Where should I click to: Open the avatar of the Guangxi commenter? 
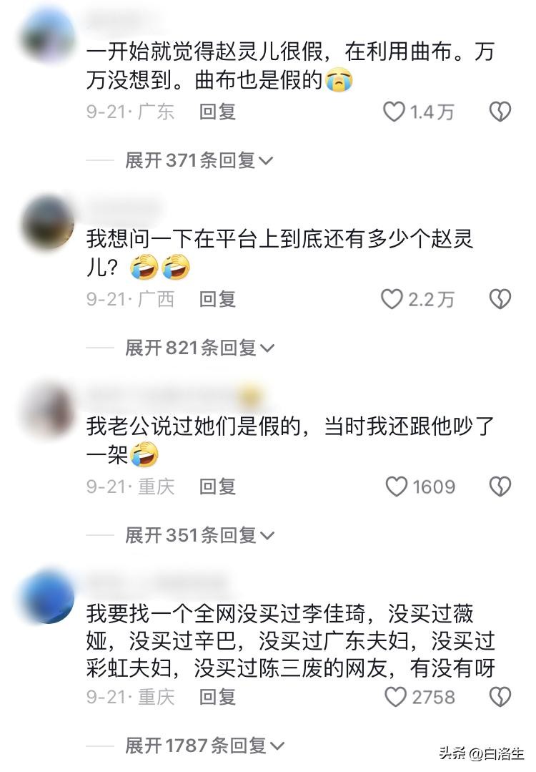point(48,223)
